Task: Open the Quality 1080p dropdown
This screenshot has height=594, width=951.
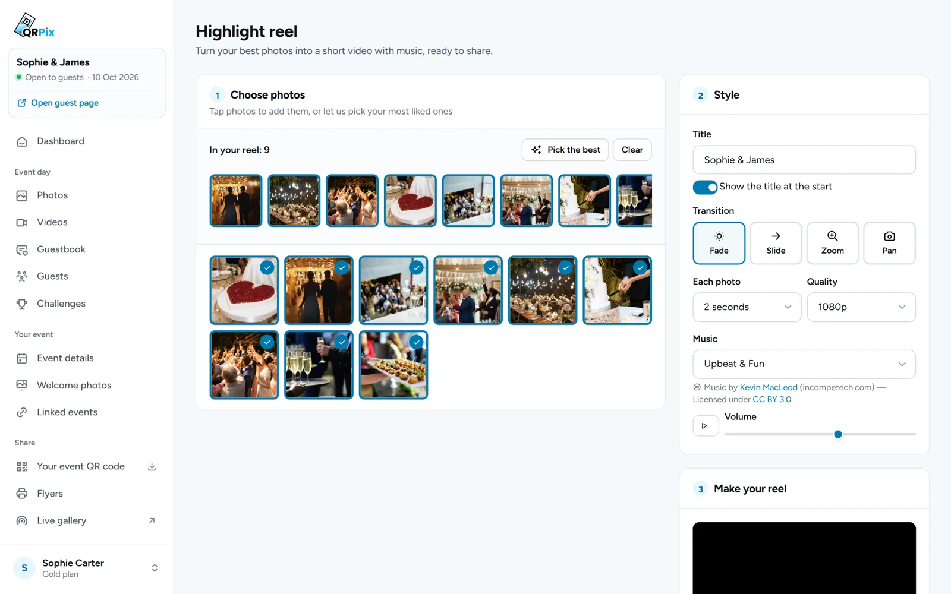Action: 861,307
